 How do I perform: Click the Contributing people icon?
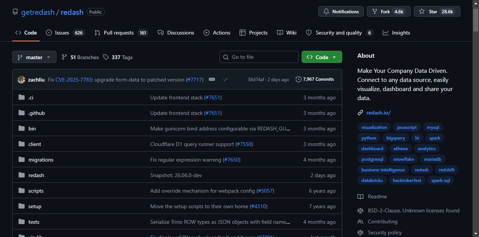coord(360,221)
